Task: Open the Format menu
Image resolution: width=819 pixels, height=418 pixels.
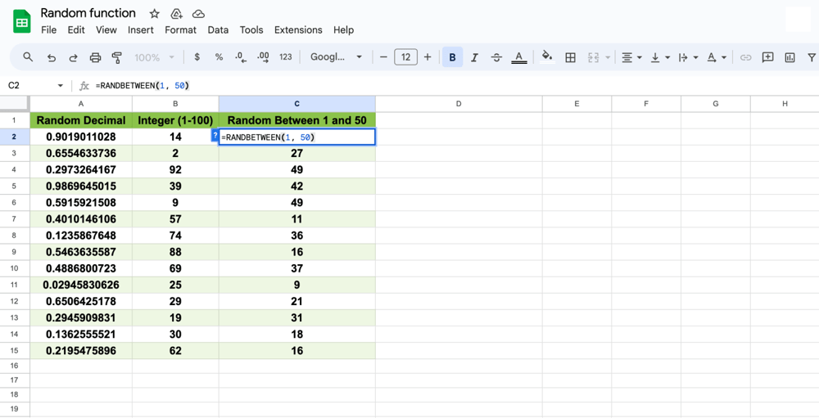Action: (180, 30)
